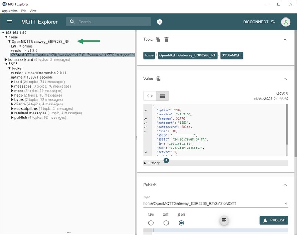Show chart icon next to mqttsecure
Screen dimensions: 297x235
[x=146, y=127]
